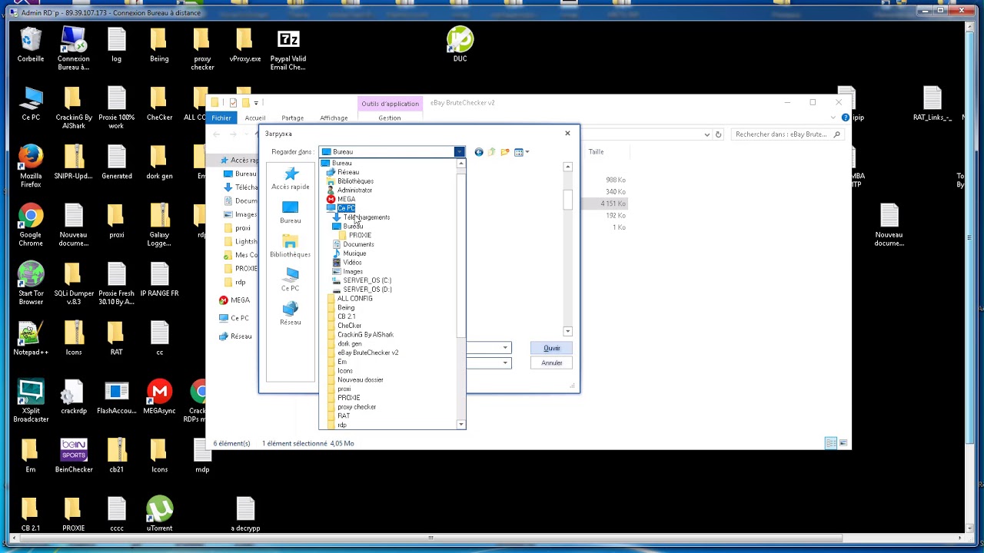Open the file name combo box arrow
This screenshot has width=984, height=553.
click(x=505, y=348)
